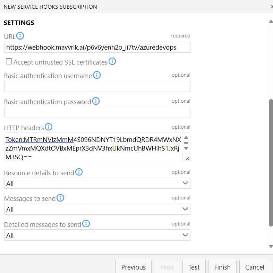Enable Accept untrusted SSL certificates checkbox
The height and width of the screenshot is (273, 273).
pos(9,62)
